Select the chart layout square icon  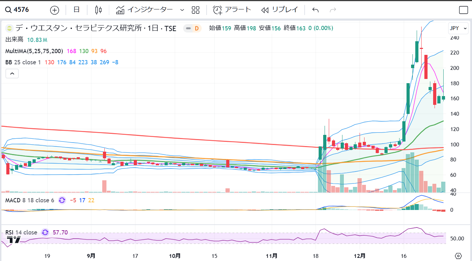[x=463, y=10]
